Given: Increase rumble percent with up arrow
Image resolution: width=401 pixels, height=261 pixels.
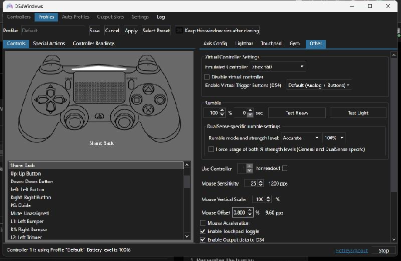Looking at the screenshot, I should click(222, 110).
